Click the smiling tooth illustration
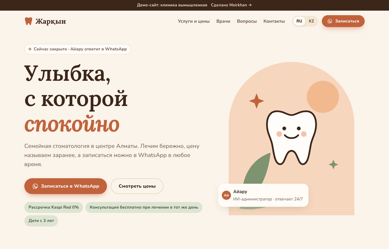Viewport: 389px width, 249px height. tap(291, 138)
